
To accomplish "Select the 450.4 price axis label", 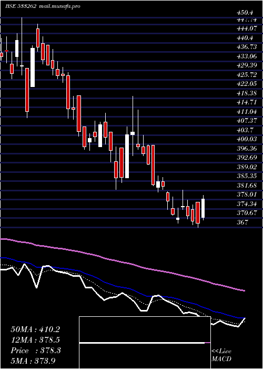I will pos(246,13).
